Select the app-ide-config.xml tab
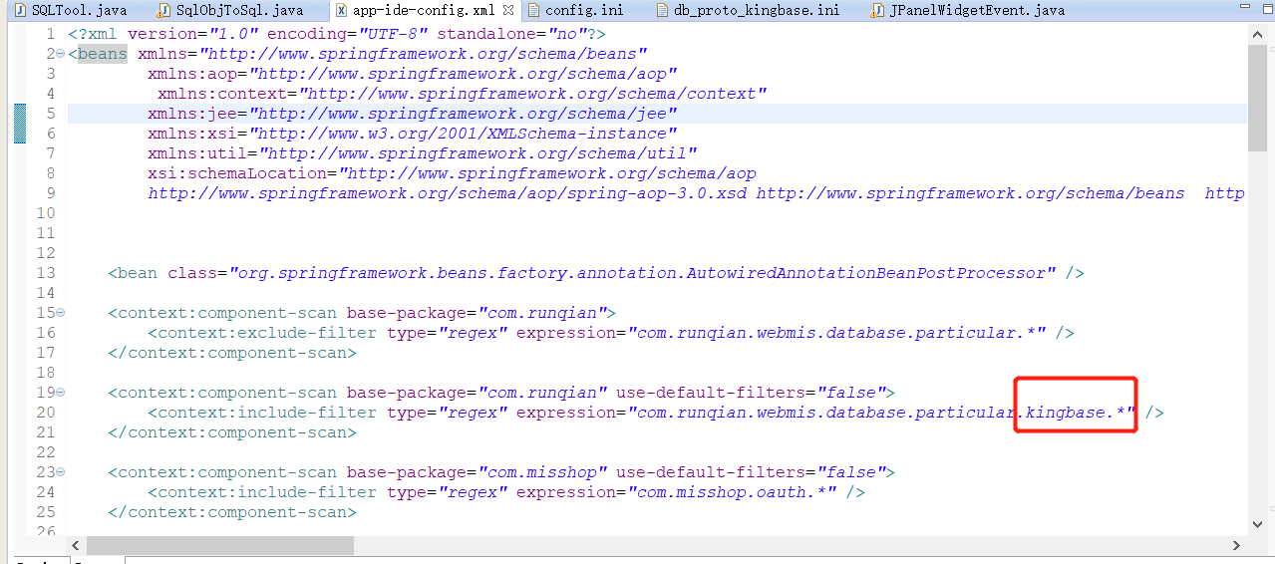This screenshot has width=1275, height=564. [x=425, y=10]
